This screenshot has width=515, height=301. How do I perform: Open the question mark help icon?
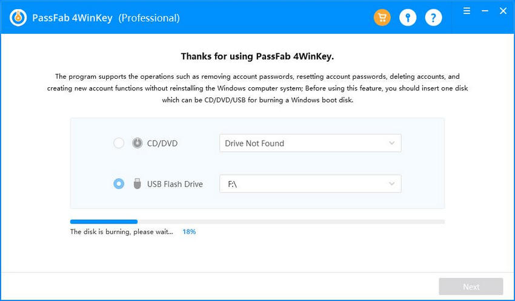click(x=433, y=18)
